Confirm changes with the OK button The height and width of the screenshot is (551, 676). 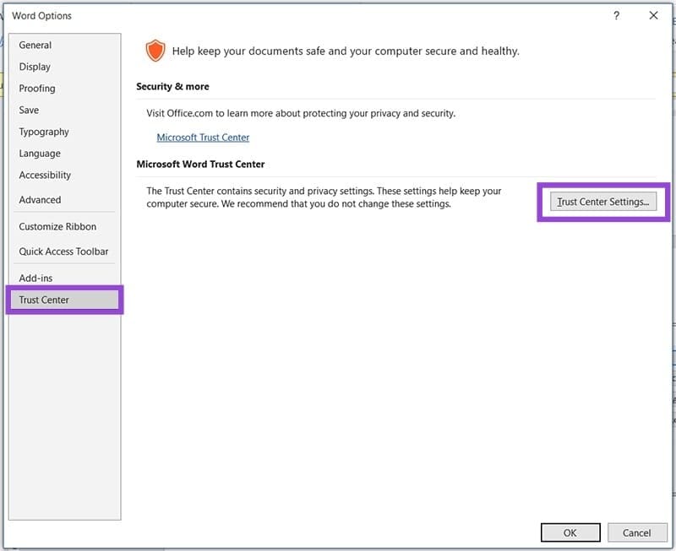click(x=570, y=532)
